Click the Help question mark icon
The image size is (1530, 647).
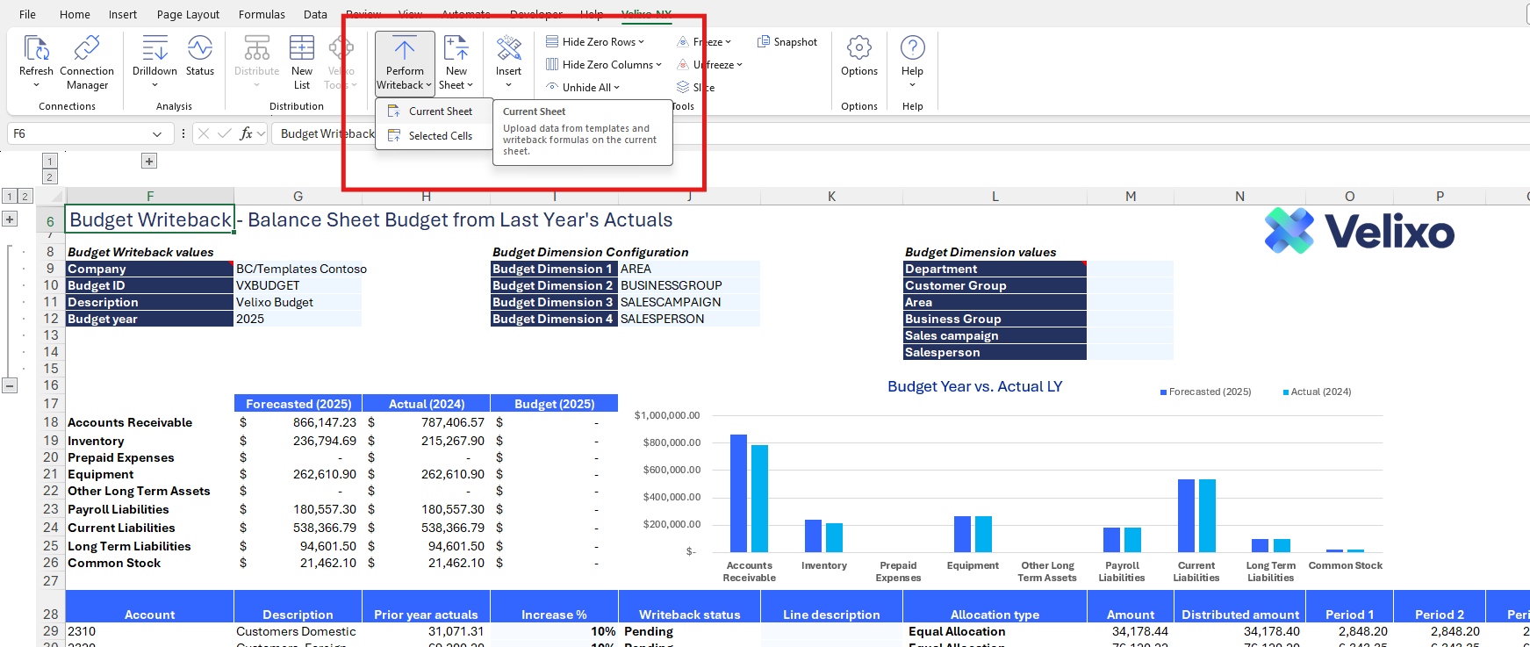(912, 49)
